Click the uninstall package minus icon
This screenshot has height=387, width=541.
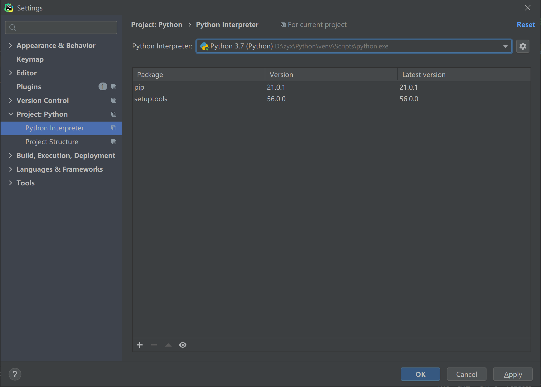[x=154, y=345]
